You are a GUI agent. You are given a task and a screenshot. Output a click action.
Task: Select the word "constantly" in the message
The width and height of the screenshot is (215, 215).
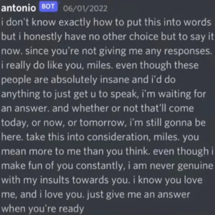(x=100, y=166)
